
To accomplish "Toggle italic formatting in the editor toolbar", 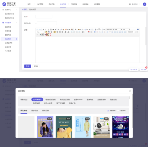I will pos(46,29).
